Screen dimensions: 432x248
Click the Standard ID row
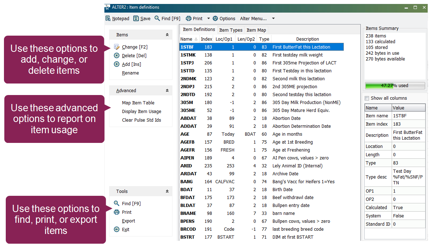pos(395,224)
